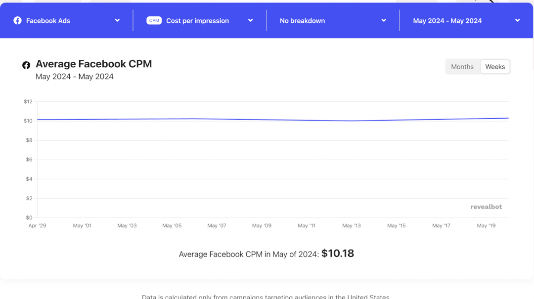Open the Cost per impression metric dropdown
The width and height of the screenshot is (534, 299).
(200, 21)
